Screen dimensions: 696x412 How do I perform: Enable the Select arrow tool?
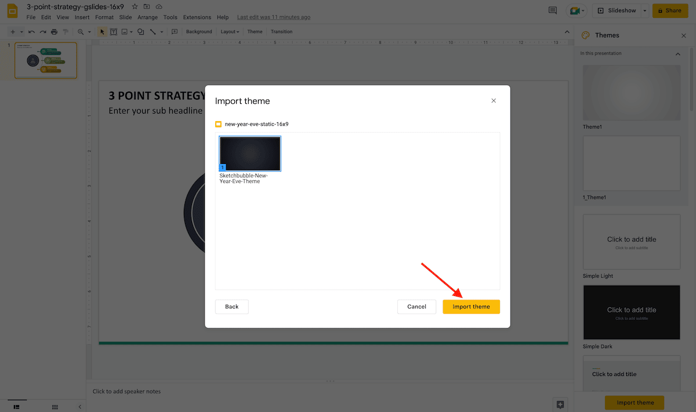tap(101, 31)
